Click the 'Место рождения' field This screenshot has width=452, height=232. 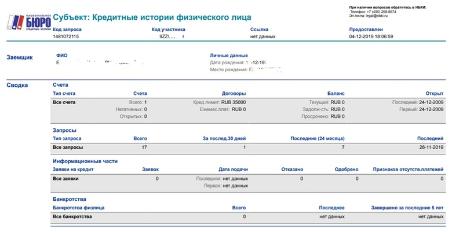tap(245, 69)
